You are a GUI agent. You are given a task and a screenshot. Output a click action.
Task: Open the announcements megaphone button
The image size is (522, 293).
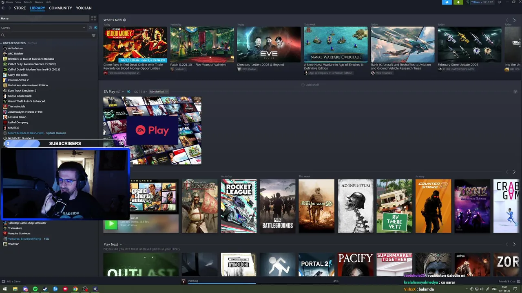pyautogui.click(x=447, y=2)
